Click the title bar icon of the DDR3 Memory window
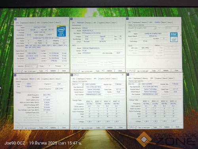This screenshot has width=198, height=149. pyautogui.click(x=15, y=75)
